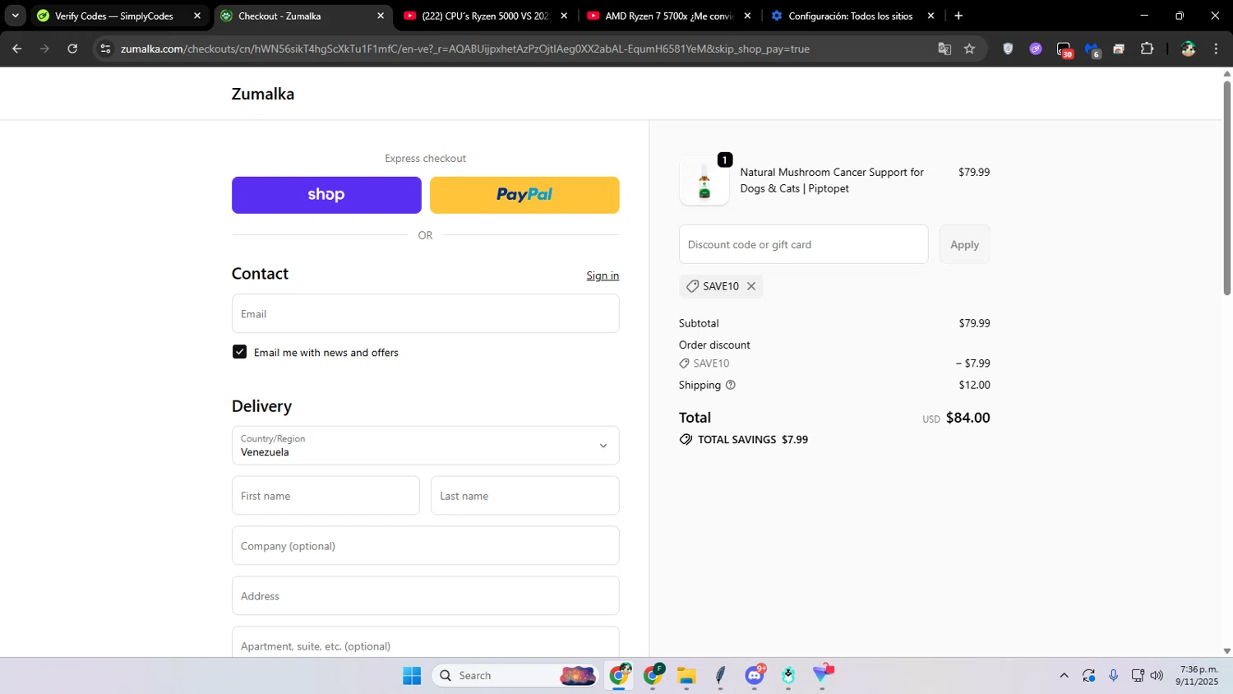This screenshot has width=1233, height=694.
Task: Close the Verify Codes — SimplyCodes tab
Action: coord(197,16)
